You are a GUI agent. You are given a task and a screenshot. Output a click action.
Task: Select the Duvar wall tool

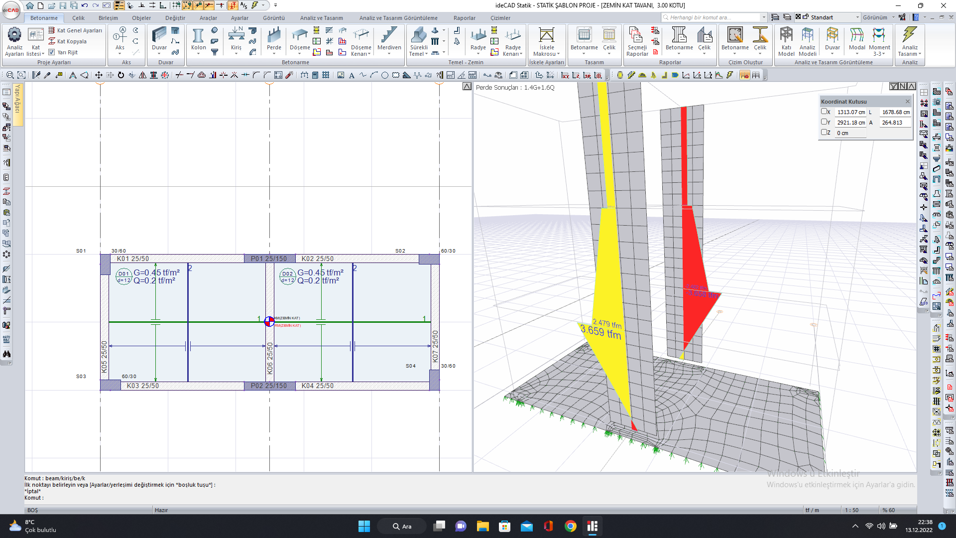point(159,41)
